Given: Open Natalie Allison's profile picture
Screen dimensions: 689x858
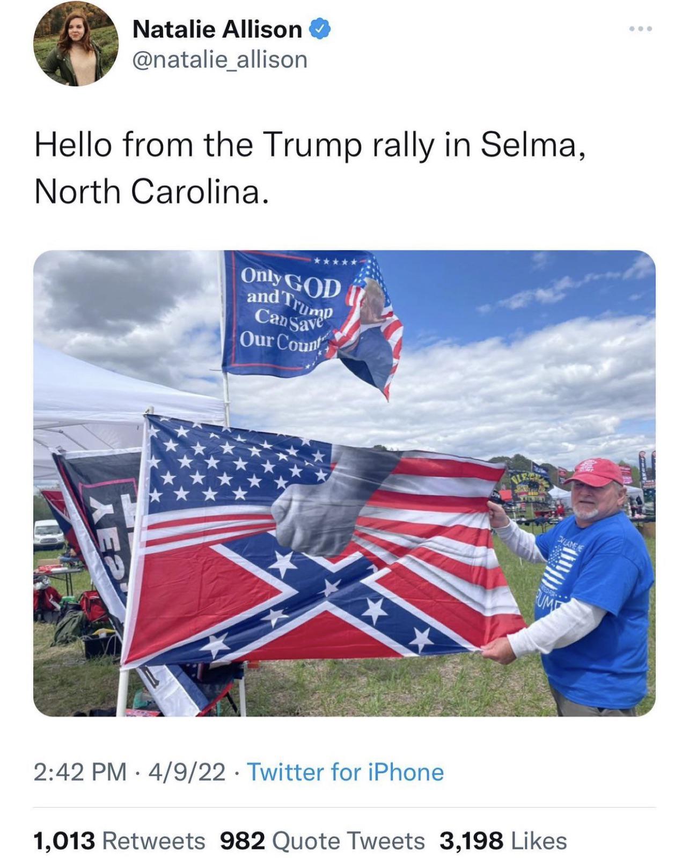Looking at the screenshot, I should point(76,43).
